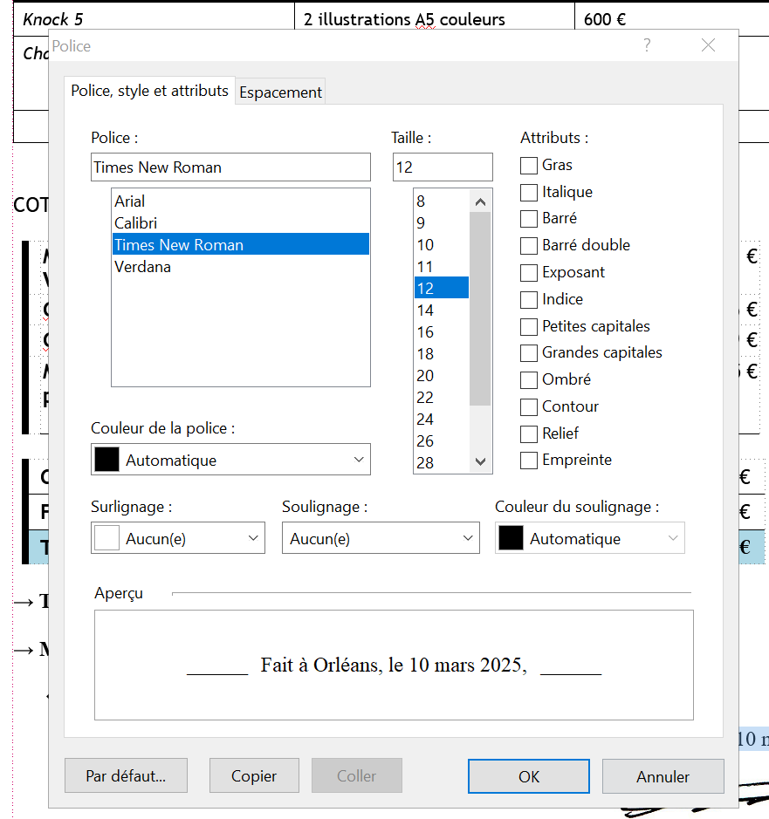769x819 pixels.
Task: Toggle the Ombré checkbox
Action: 529,379
